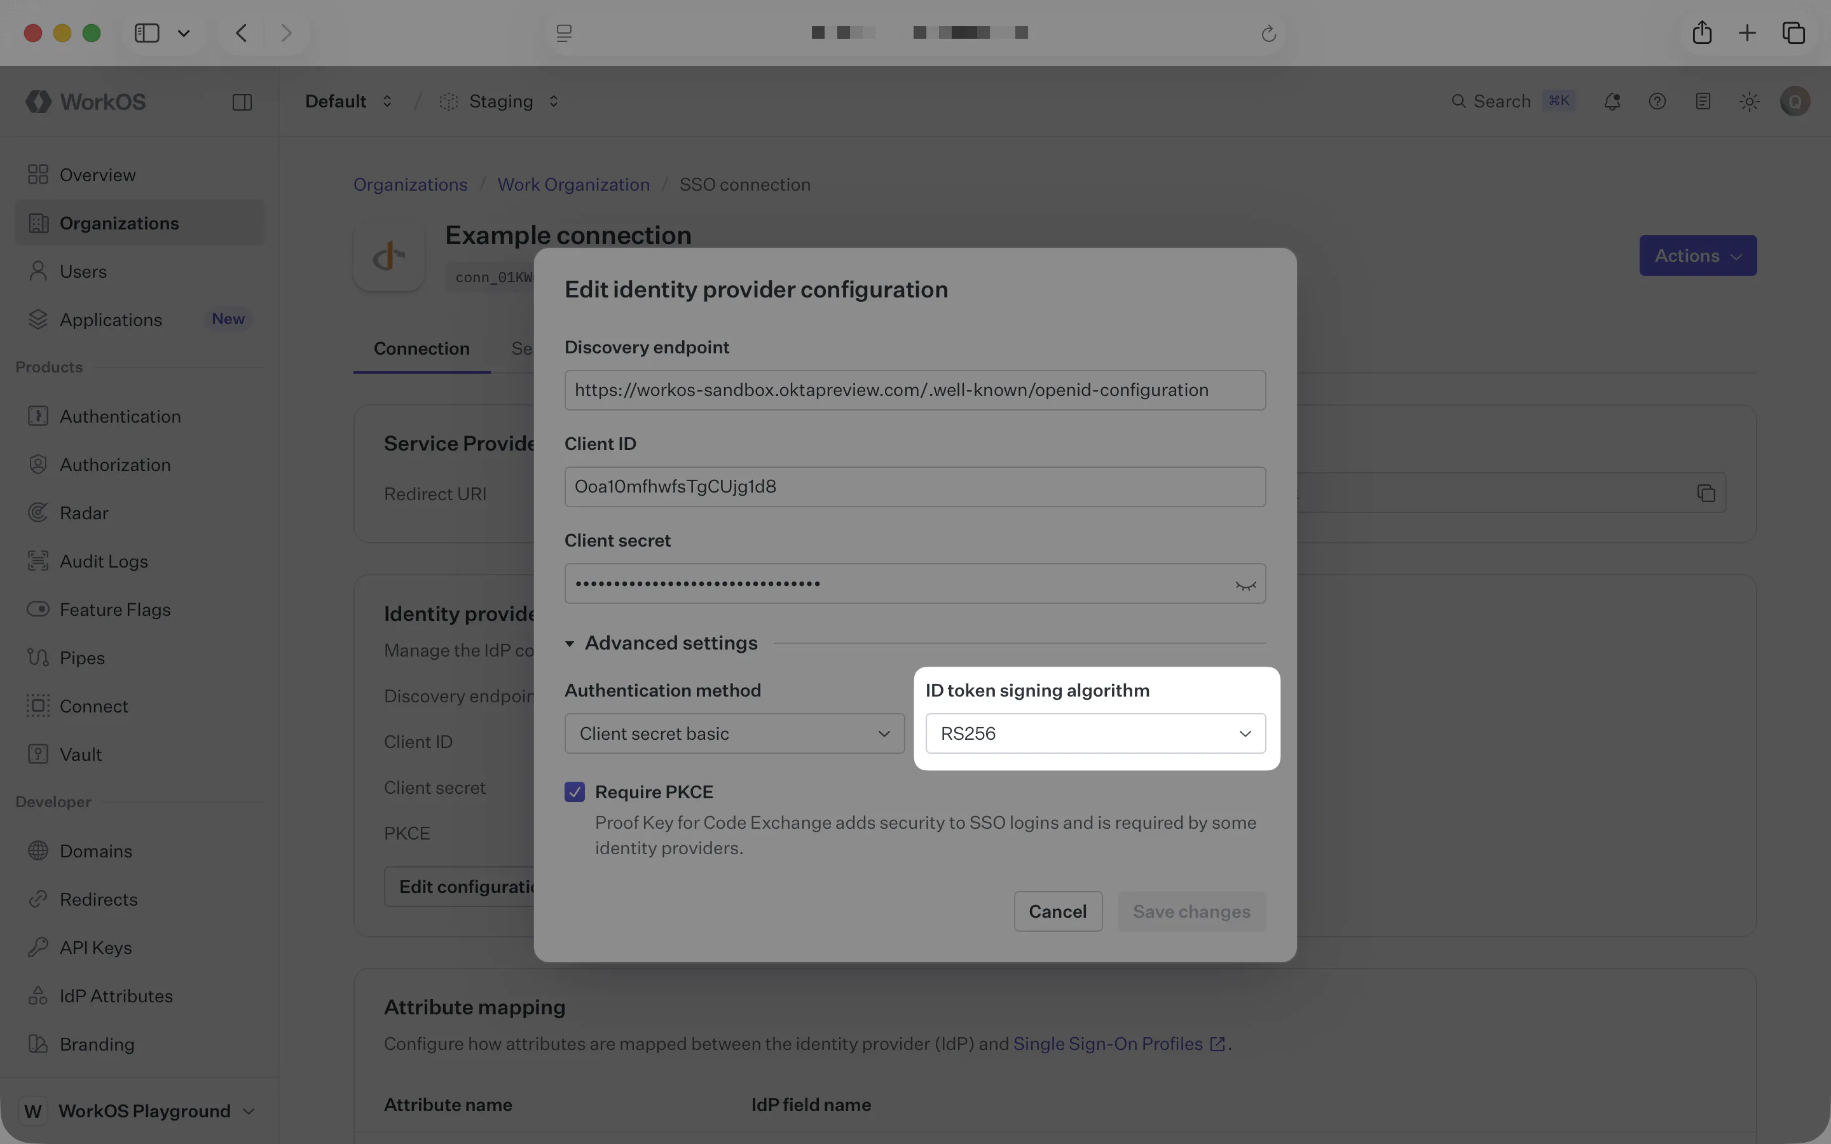The width and height of the screenshot is (1831, 1144).
Task: Open user avatar menu
Action: click(1795, 102)
